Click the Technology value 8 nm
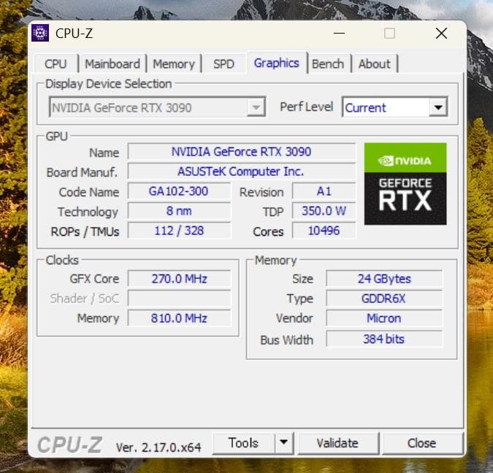This screenshot has width=493, height=473. (x=179, y=211)
